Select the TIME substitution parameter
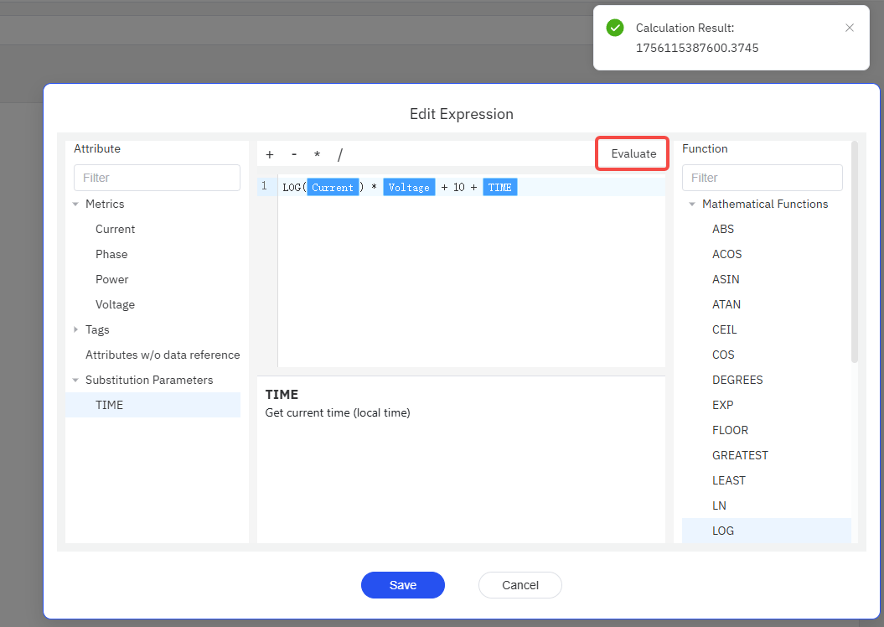 coord(110,405)
